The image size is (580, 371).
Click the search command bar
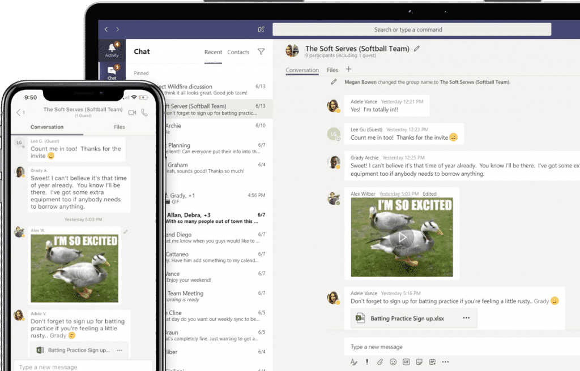tap(412, 29)
